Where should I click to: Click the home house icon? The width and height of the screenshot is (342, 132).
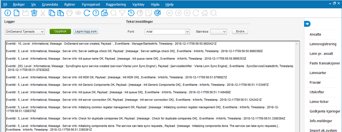(205, 13)
